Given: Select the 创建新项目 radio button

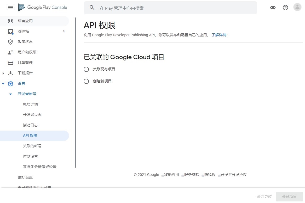Looking at the screenshot, I should pos(86,81).
